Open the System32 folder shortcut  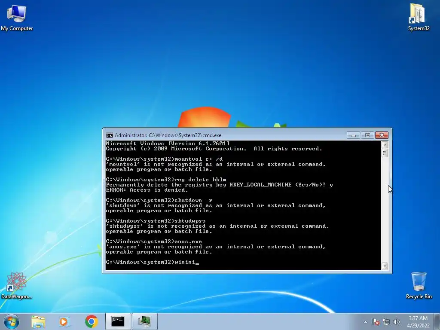tap(419, 17)
